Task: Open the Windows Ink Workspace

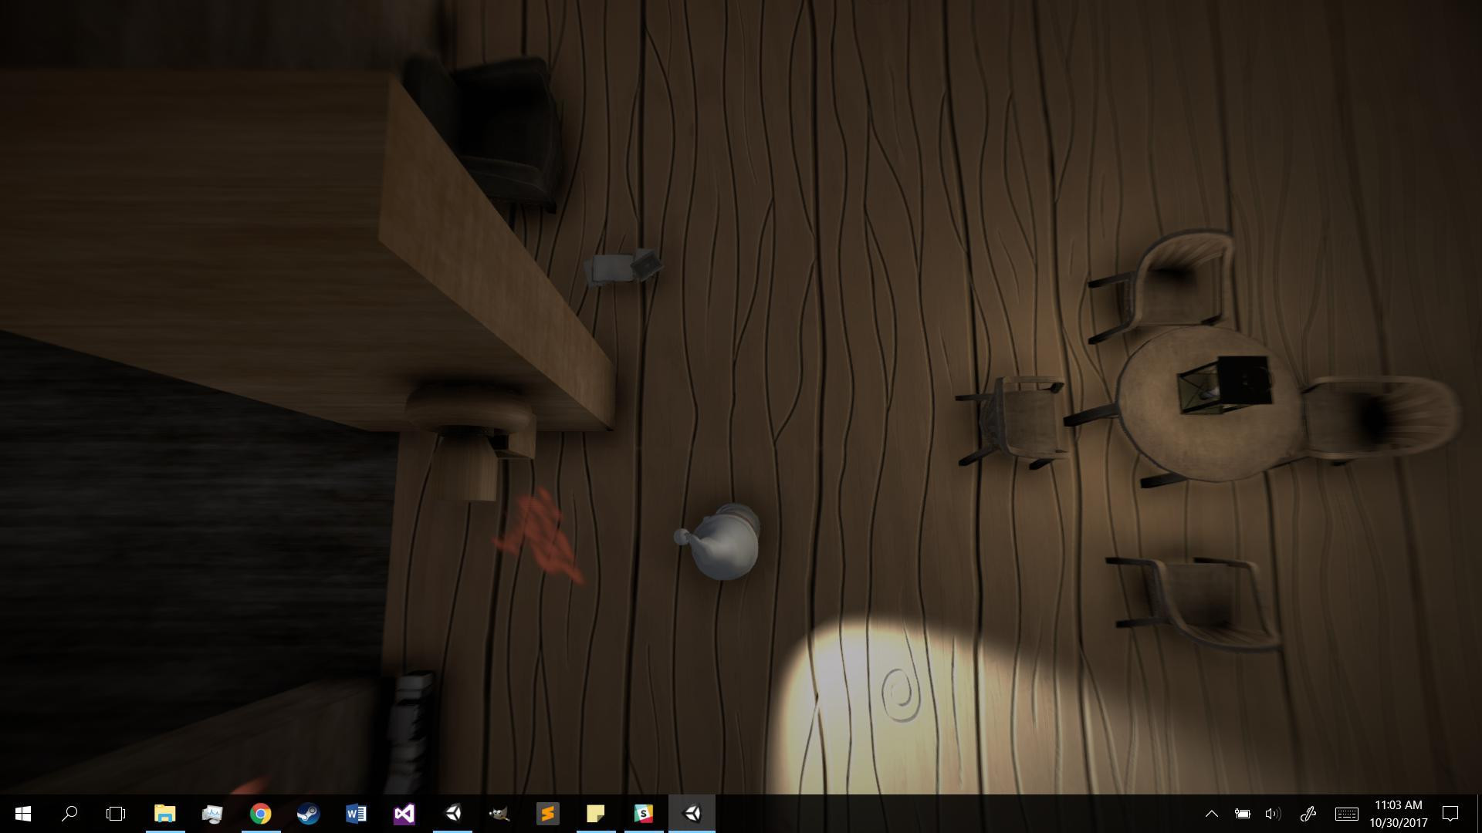Action: tap(1308, 814)
